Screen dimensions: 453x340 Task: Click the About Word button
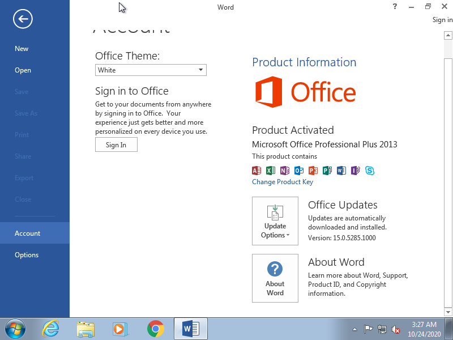pyautogui.click(x=275, y=278)
